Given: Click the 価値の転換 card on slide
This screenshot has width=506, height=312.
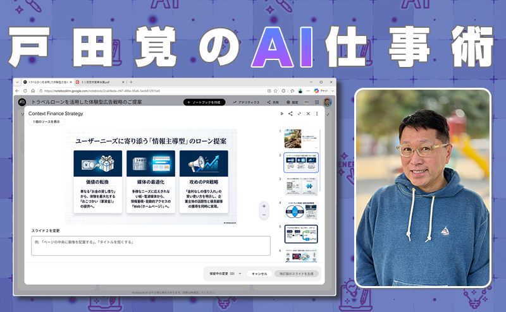Looking at the screenshot, I should (98, 182).
